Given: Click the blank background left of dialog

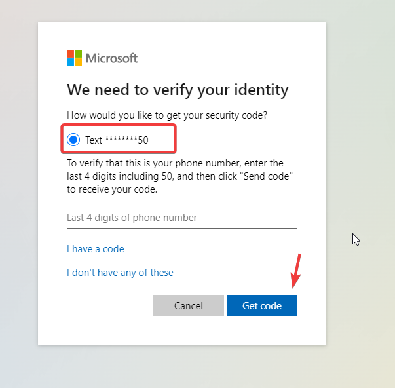Looking at the screenshot, I should point(18,197).
